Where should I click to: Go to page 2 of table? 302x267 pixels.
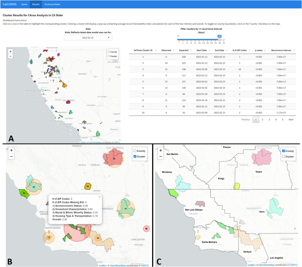click(262, 120)
